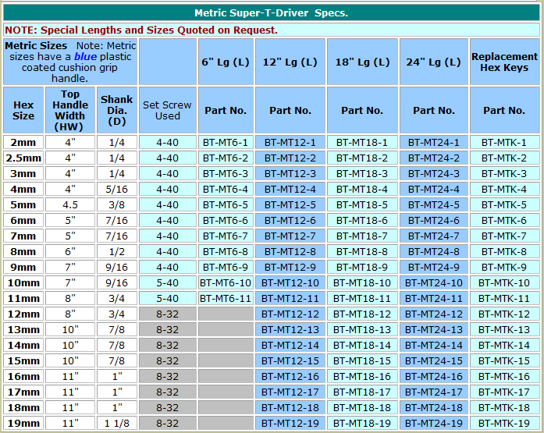Select the 13mm hex size cell
This screenshot has height=433, width=544.
[23, 329]
